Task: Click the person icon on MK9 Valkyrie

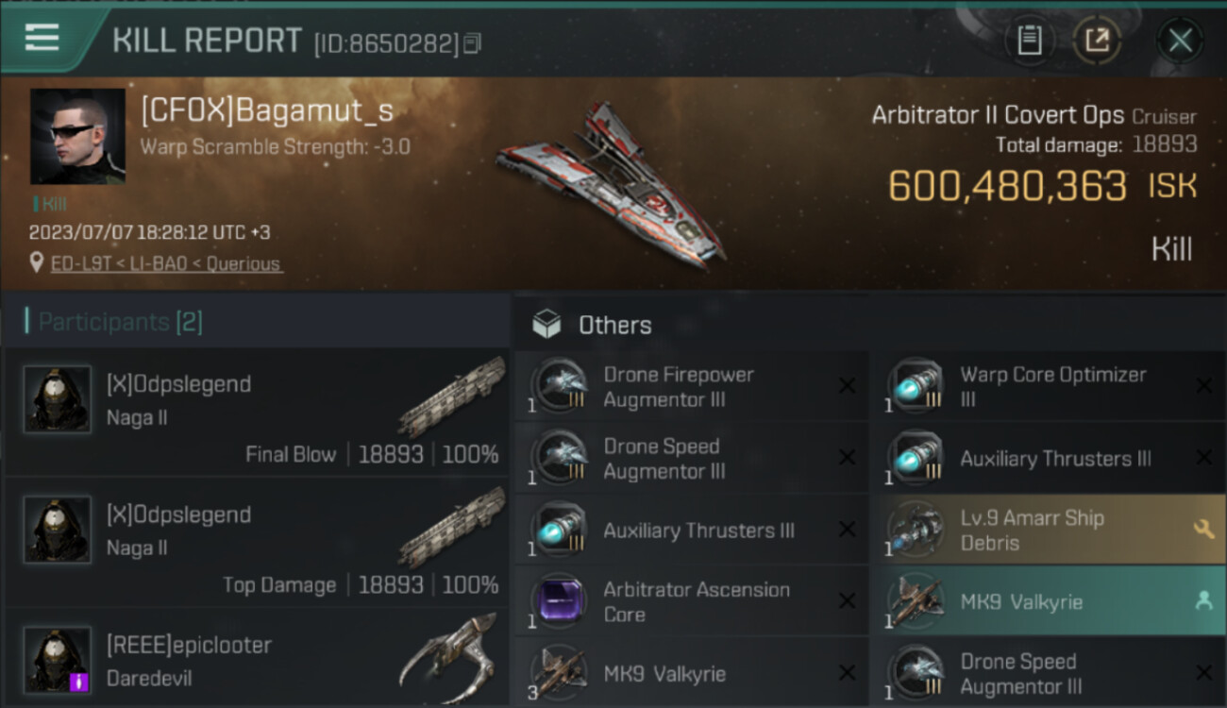Action: tap(1203, 601)
